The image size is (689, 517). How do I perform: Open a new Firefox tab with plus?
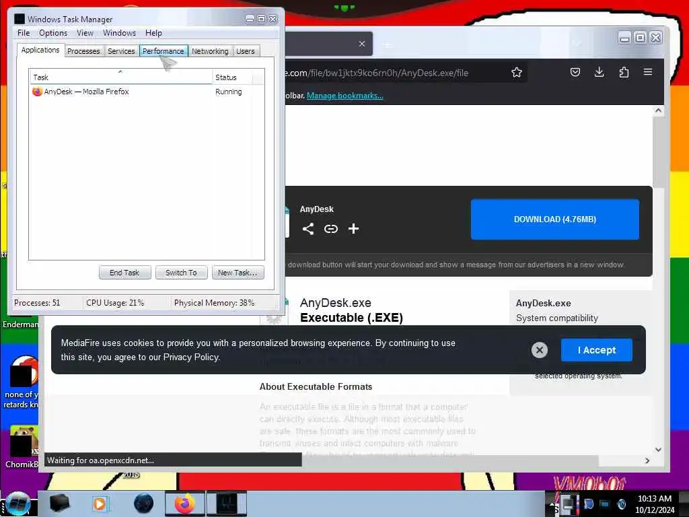(x=387, y=45)
